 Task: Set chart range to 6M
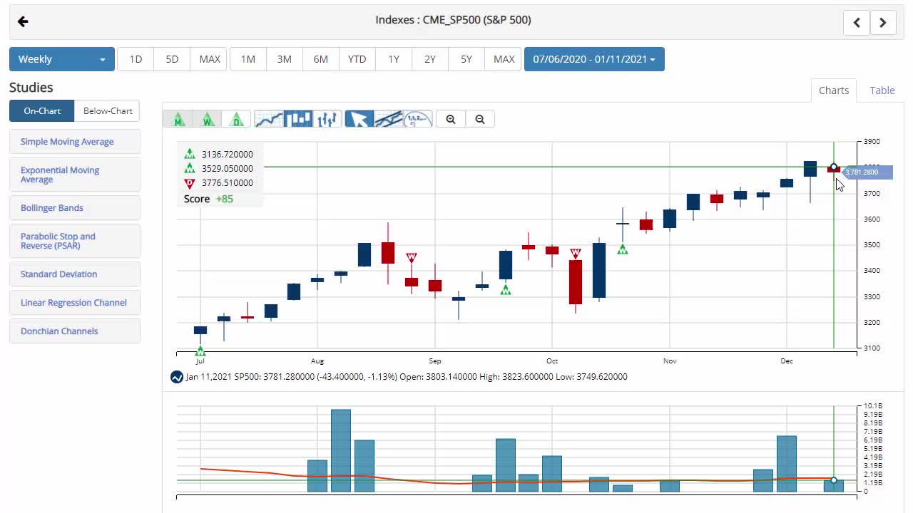[x=321, y=59]
